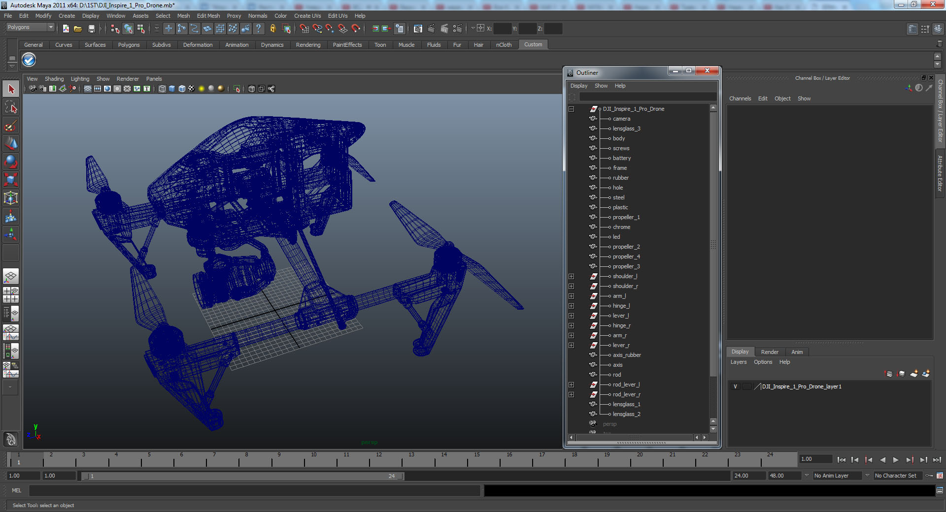Select the Scale tool cube icon
This screenshot has height=512, width=946.
11,180
